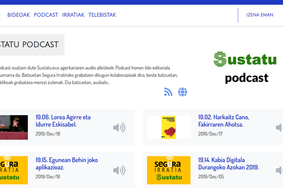Play audio for Harkaitz Cano, Fakirraren Ahotsa

pos(280,128)
